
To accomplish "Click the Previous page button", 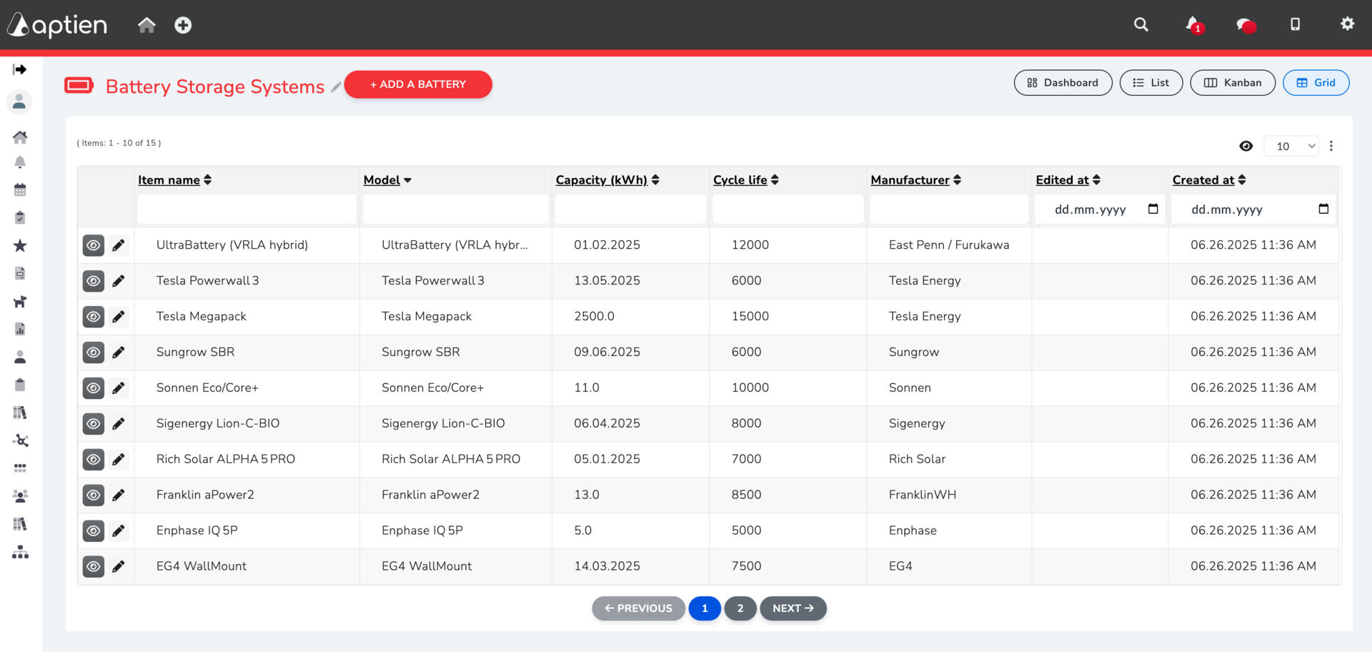I will pos(638,608).
